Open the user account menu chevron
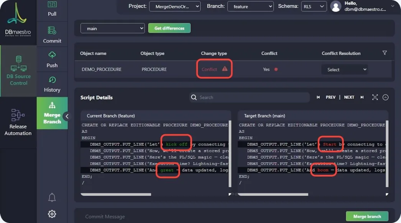Image resolution: width=401 pixels, height=223 pixels. (x=393, y=6)
